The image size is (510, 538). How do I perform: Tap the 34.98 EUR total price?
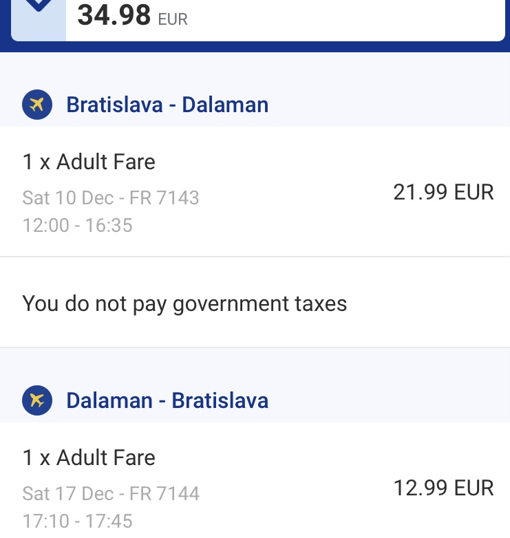pos(132,15)
